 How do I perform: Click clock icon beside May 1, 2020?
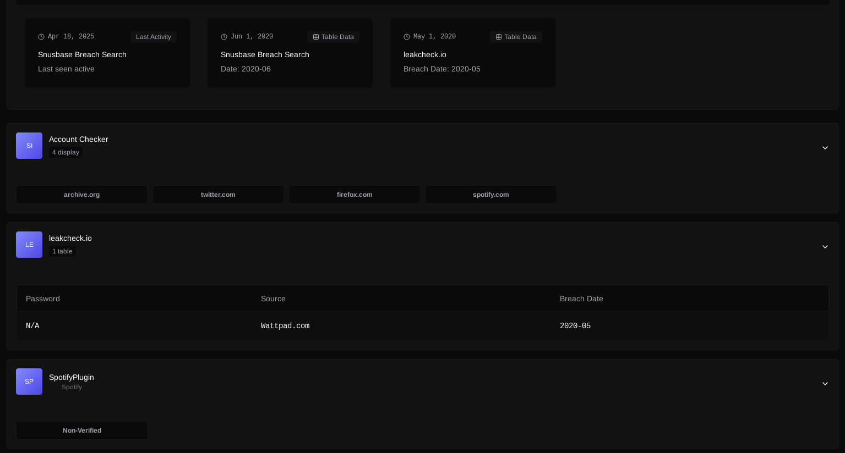pos(407,37)
